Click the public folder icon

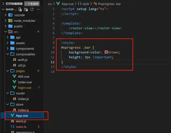tap(10, 26)
